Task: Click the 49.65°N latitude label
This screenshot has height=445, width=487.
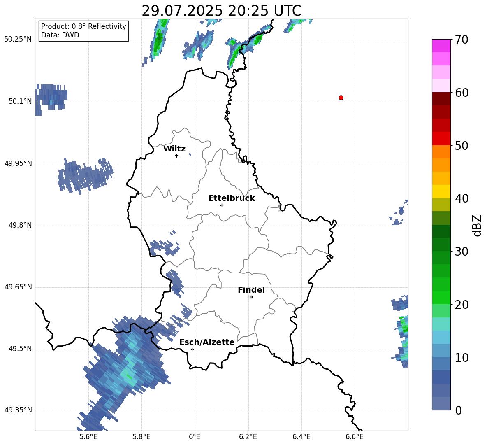Action: coord(18,287)
